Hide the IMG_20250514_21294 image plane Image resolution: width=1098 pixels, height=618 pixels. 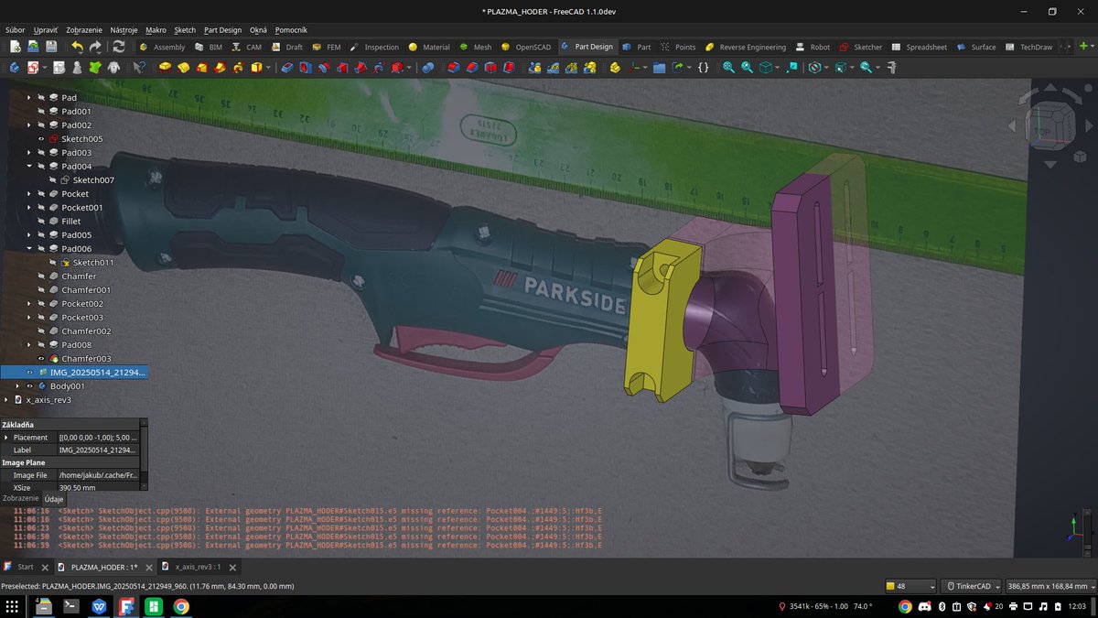(x=29, y=373)
